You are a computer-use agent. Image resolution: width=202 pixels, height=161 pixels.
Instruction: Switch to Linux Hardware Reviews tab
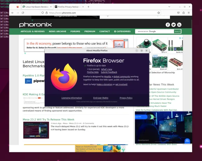pyautogui.click(x=37, y=7)
